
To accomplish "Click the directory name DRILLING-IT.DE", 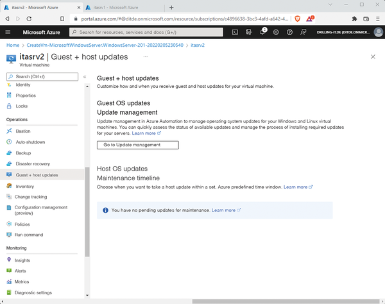I will coord(343,32).
